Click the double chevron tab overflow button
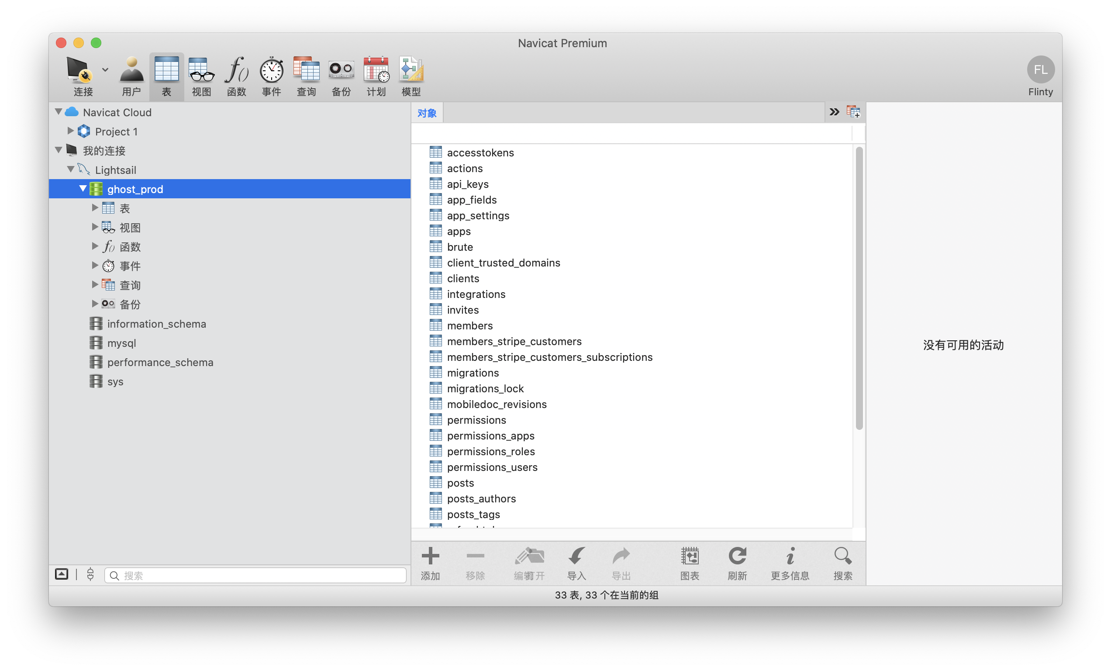Viewport: 1111px width, 671px height. coord(834,112)
